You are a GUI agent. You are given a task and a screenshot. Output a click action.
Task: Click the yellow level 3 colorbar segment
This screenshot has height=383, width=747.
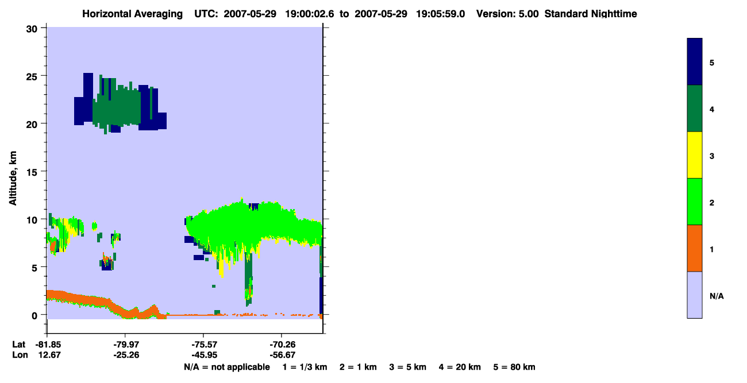point(694,155)
